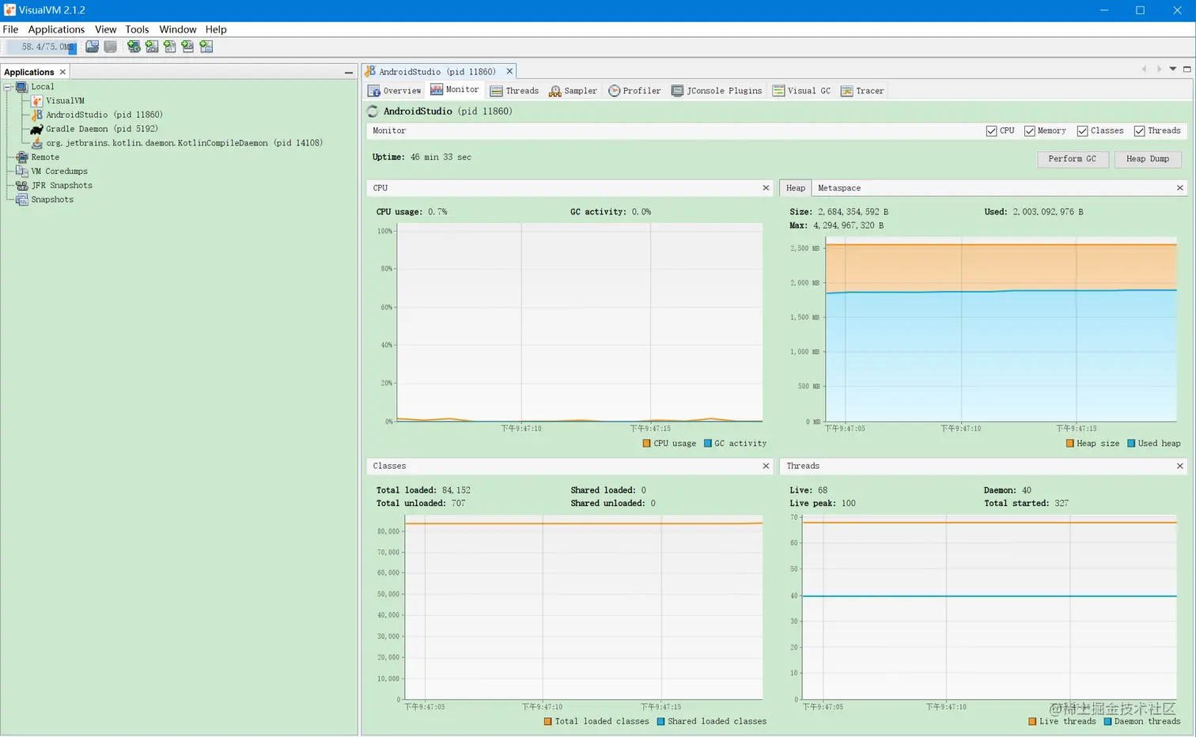Maximize the editor window area icon

[x=1187, y=69]
